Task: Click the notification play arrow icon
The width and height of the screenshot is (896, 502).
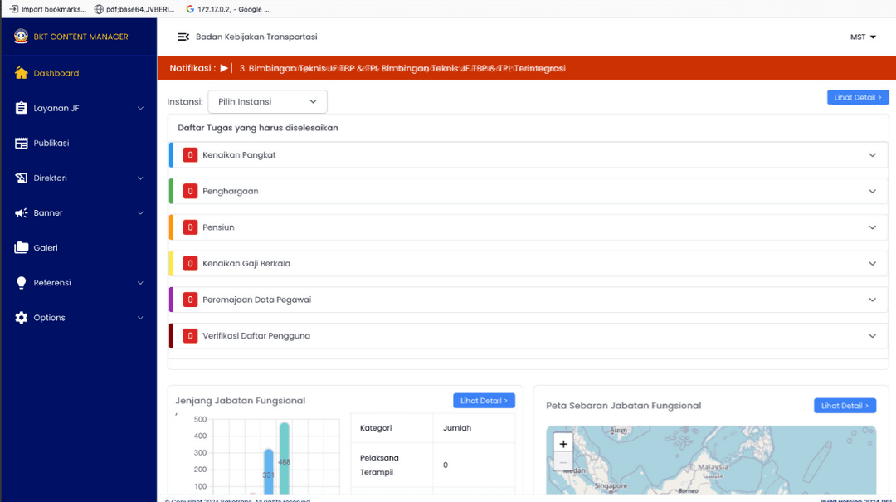Action: 224,68
